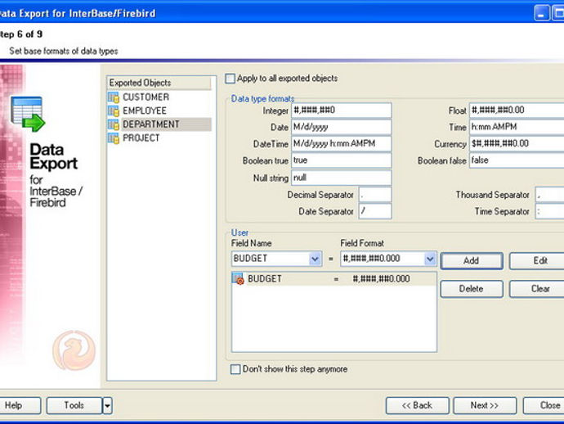
Task: Click the DateTime format field
Action: [x=341, y=144]
